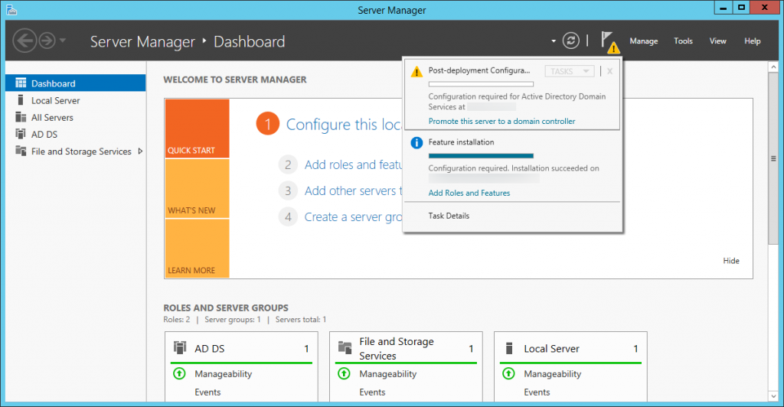Click Manageability in the Local Server tile

click(553, 374)
